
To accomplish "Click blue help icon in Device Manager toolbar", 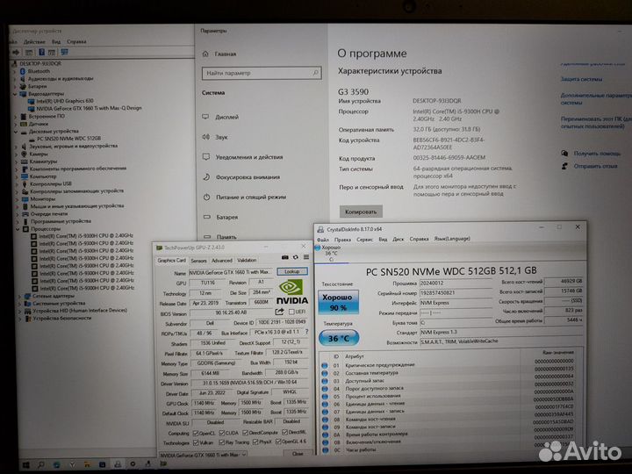I will tap(41, 53).
